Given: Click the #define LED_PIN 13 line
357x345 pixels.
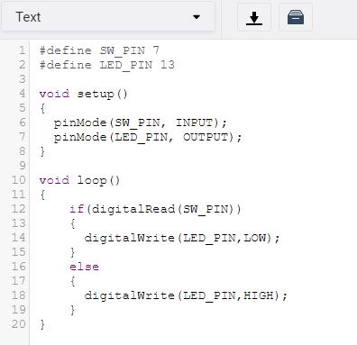Looking at the screenshot, I should [x=106, y=65].
